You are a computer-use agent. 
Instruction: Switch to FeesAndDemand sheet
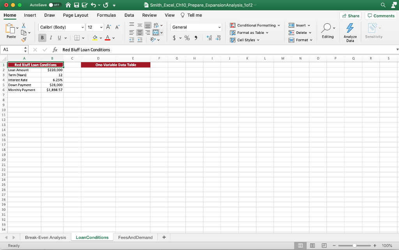pos(135,238)
